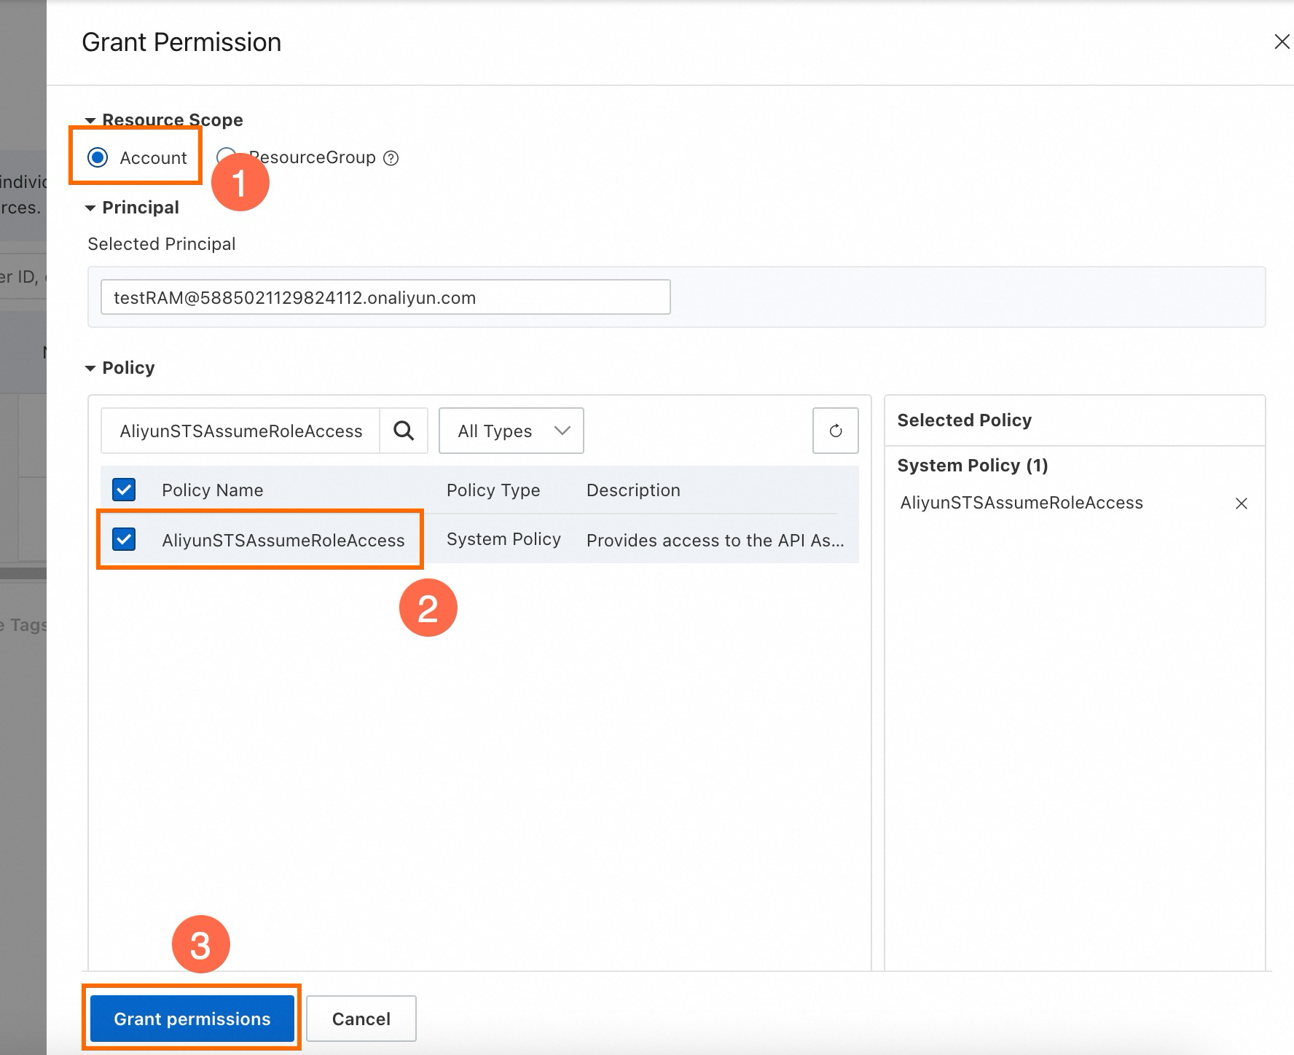The width and height of the screenshot is (1294, 1055).
Task: Click the policy search input field
Action: point(240,431)
